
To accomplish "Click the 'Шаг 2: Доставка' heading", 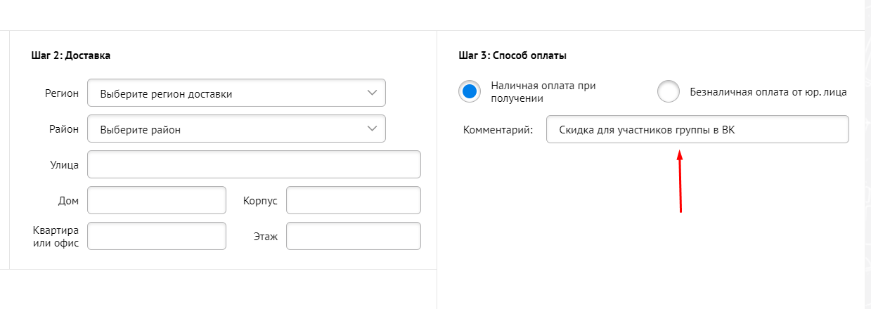I will (71, 55).
